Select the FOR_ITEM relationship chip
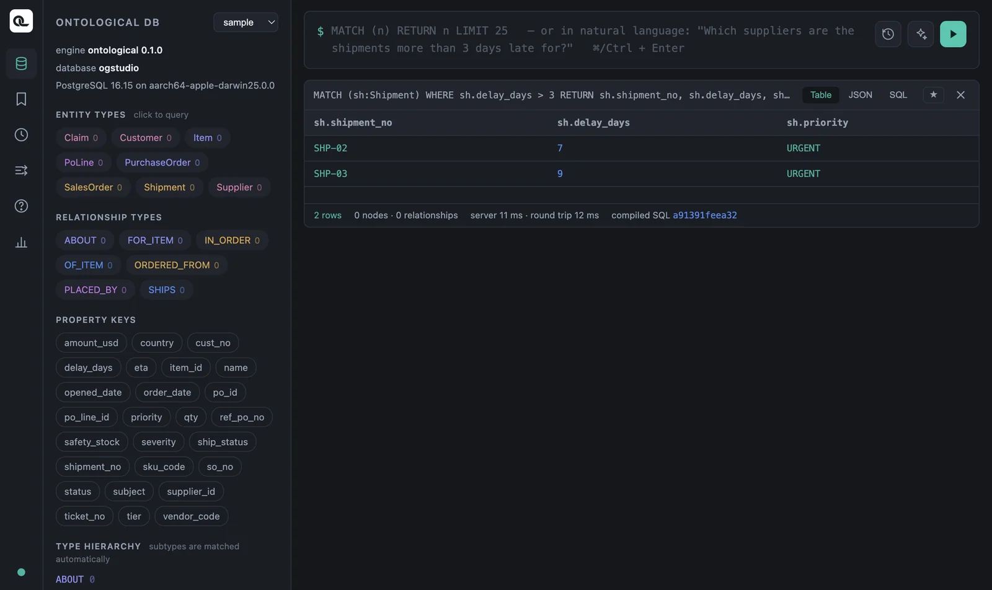Screen dimensions: 992x590 (155, 240)
